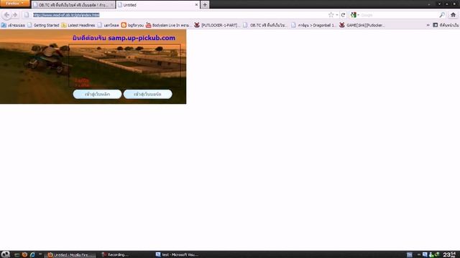Open a new tab with plus button
Viewport: 460px width, 258px height.
pos(205,5)
